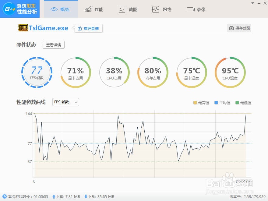Click the bar chart icon for 性能

88,9
